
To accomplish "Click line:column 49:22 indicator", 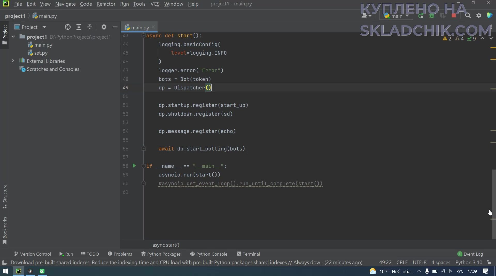I will point(385,262).
